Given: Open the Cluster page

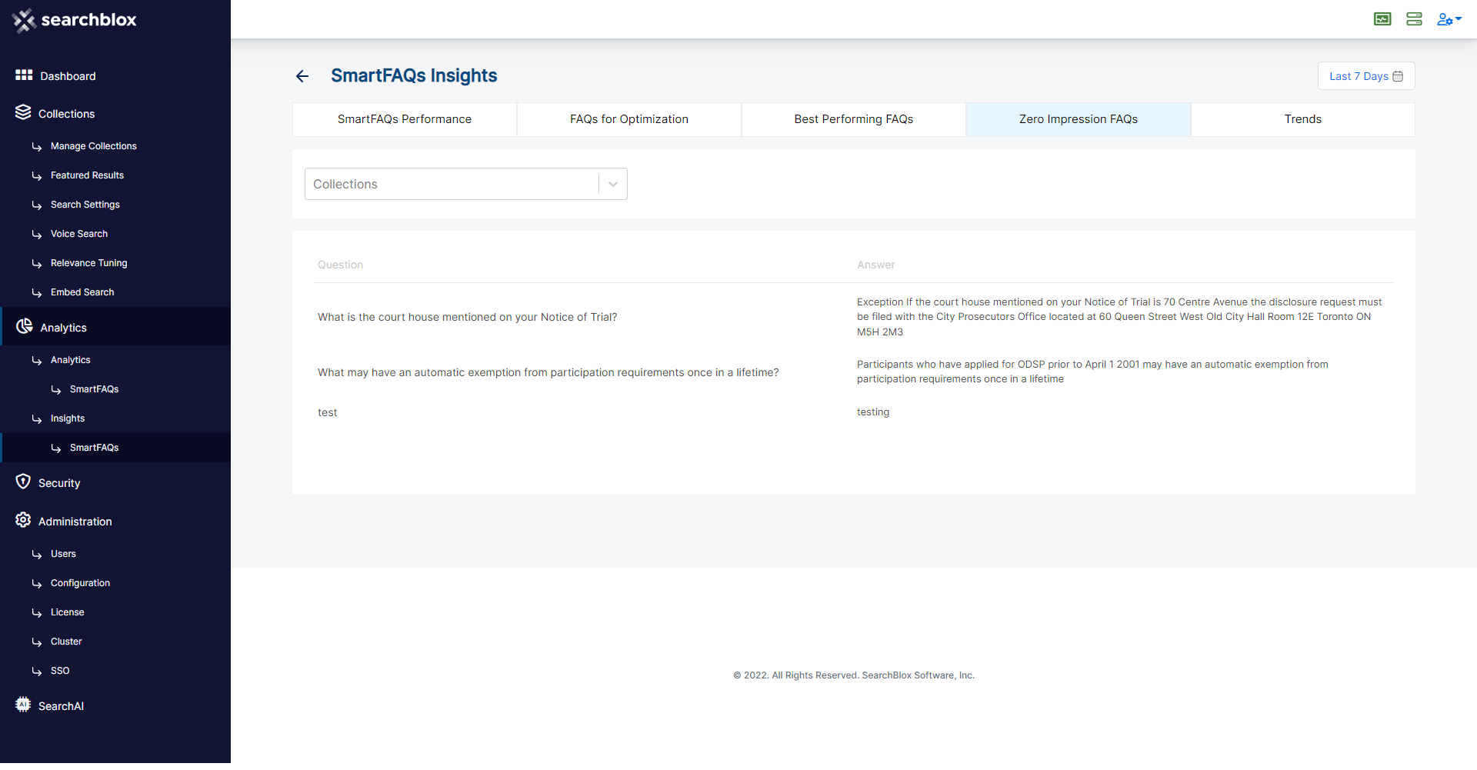Looking at the screenshot, I should pos(66,642).
